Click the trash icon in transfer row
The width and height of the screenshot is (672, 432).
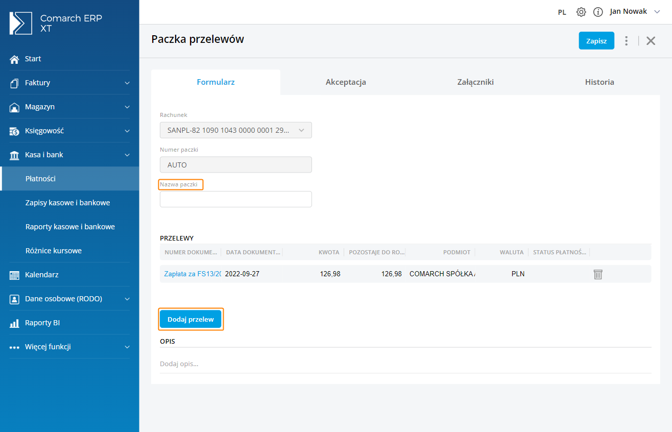pos(598,274)
